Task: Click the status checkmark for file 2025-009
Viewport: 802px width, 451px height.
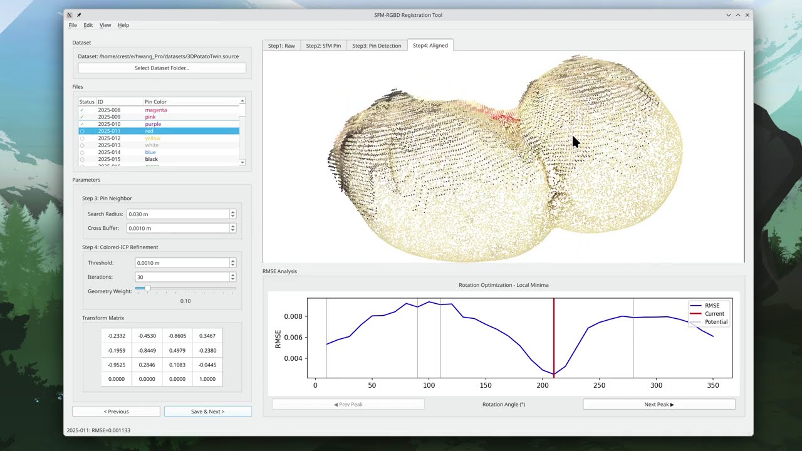Action: [x=81, y=117]
